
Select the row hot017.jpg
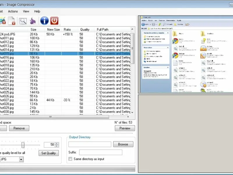pyautogui.click(x=65, y=61)
